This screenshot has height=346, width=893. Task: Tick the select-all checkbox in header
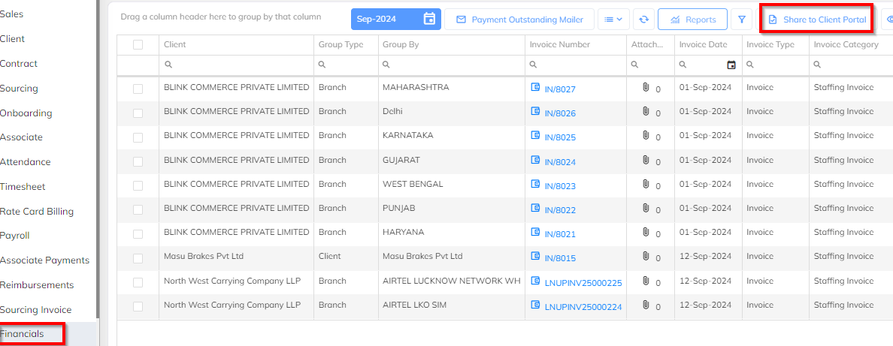click(x=138, y=45)
